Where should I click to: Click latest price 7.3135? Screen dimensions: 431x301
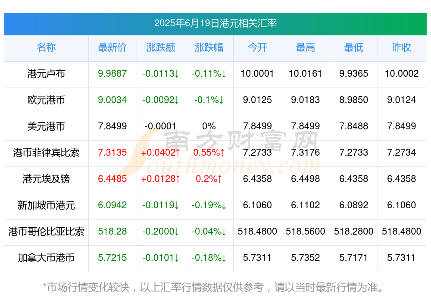tap(112, 152)
